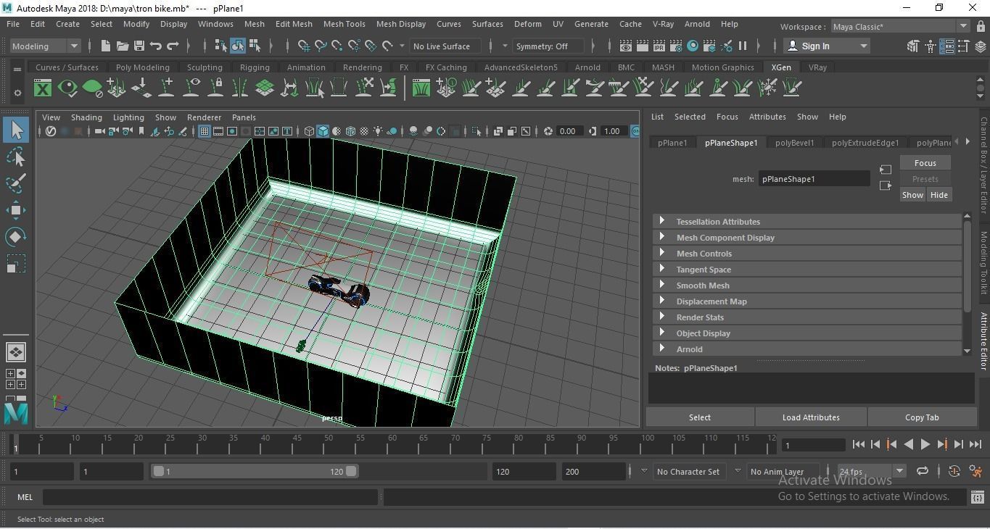Toggle timeline loop playback button
The width and height of the screenshot is (990, 529).
(x=923, y=471)
